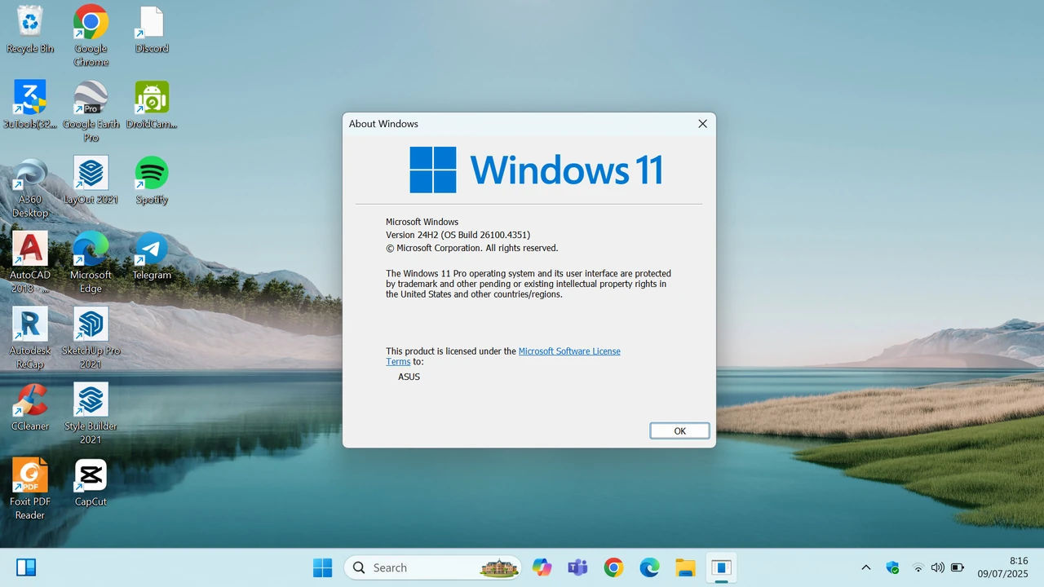1044x587 pixels.
Task: Click OK in About Windows dialog
Action: 679,431
